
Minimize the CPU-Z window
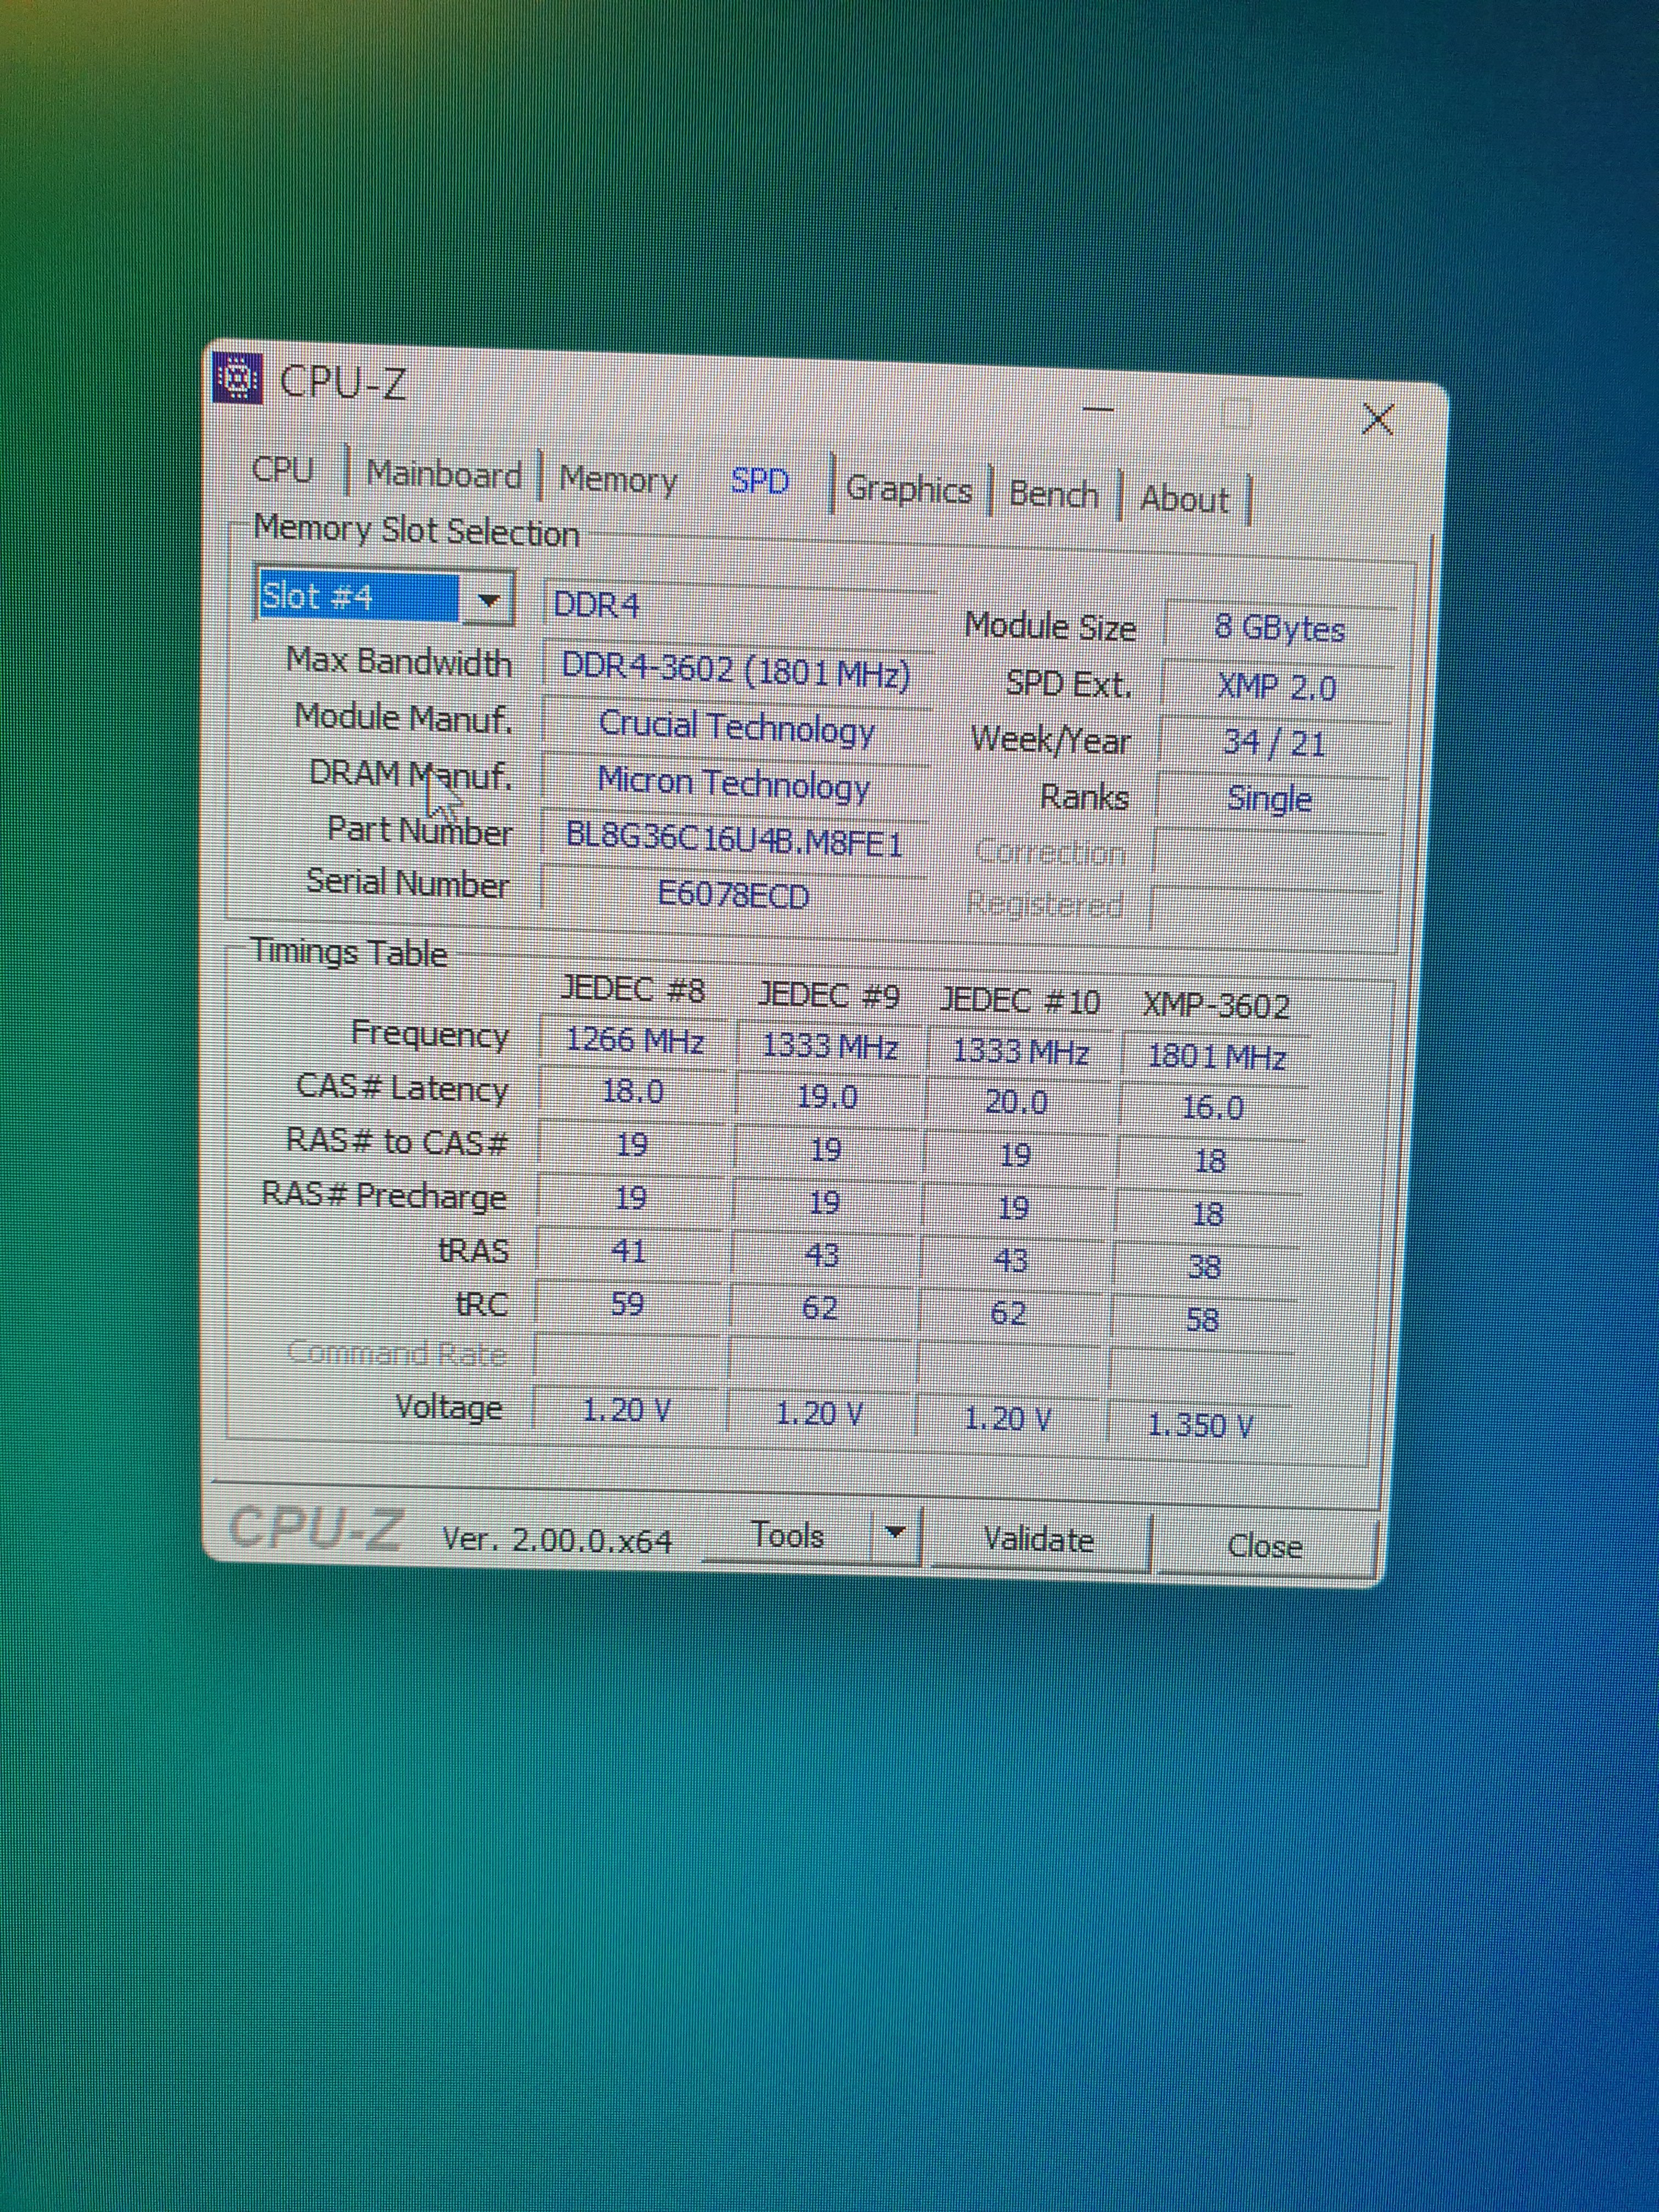point(1098,409)
